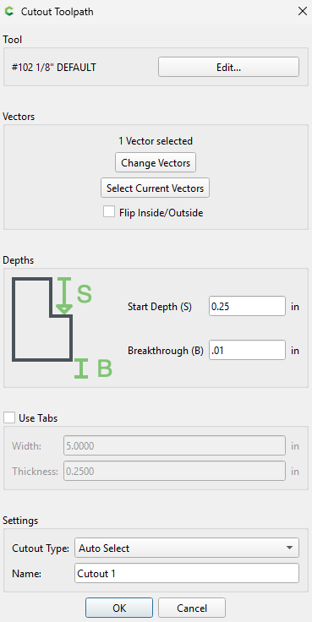Click the Carbide Create app icon

[8, 12]
